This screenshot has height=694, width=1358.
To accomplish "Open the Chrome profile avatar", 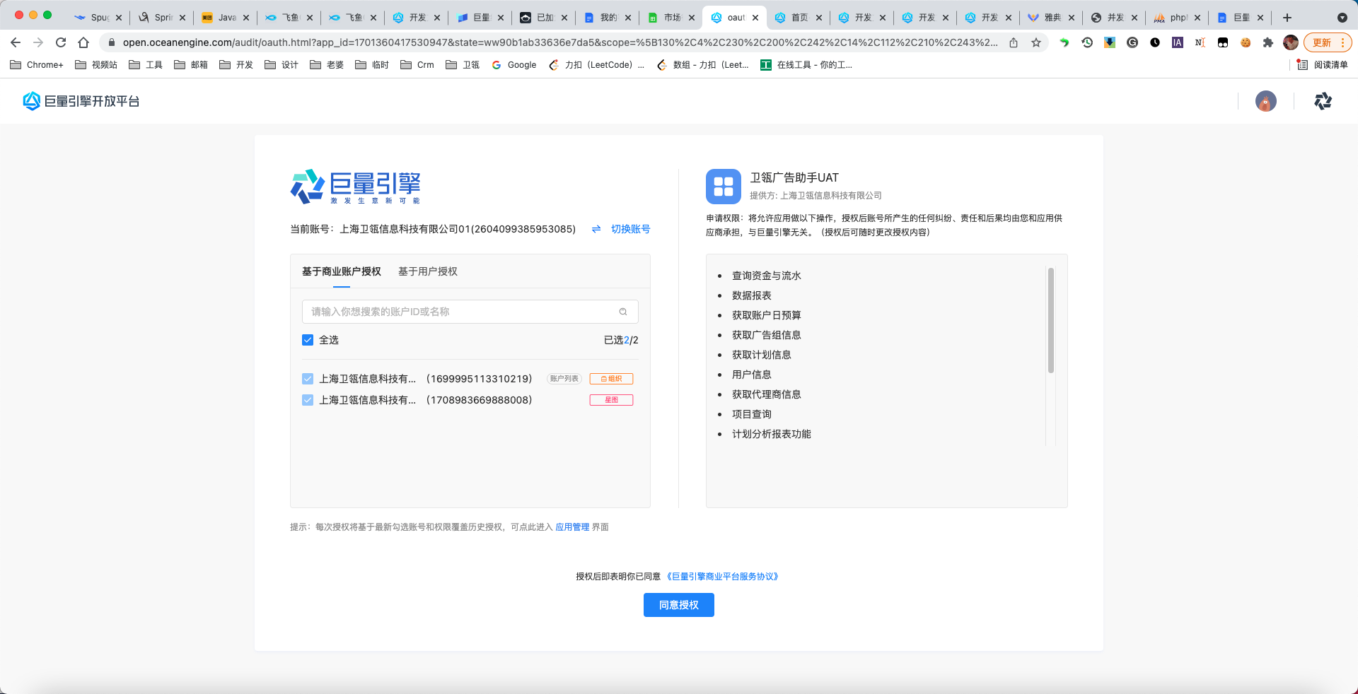I will [1291, 42].
